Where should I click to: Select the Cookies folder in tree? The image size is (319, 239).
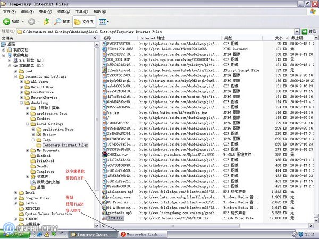coord(44,118)
